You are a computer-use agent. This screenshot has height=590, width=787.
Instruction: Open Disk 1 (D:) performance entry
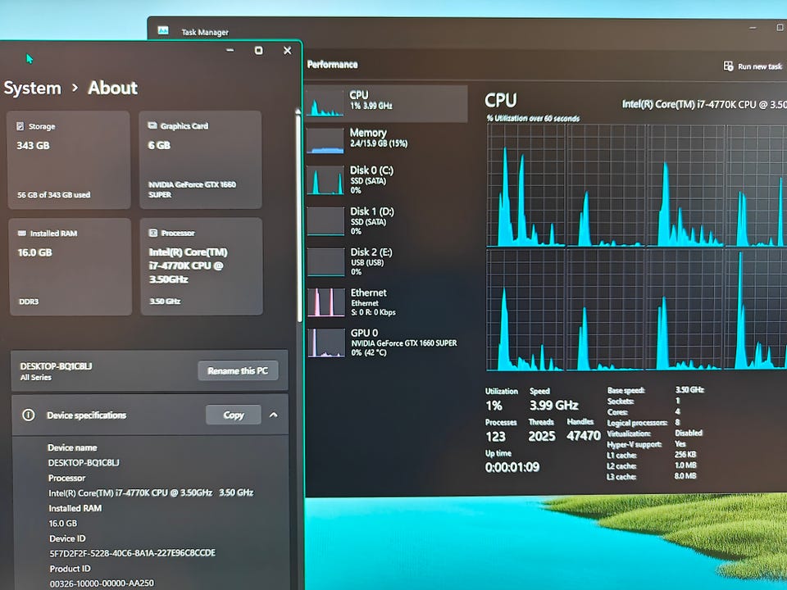coord(386,220)
